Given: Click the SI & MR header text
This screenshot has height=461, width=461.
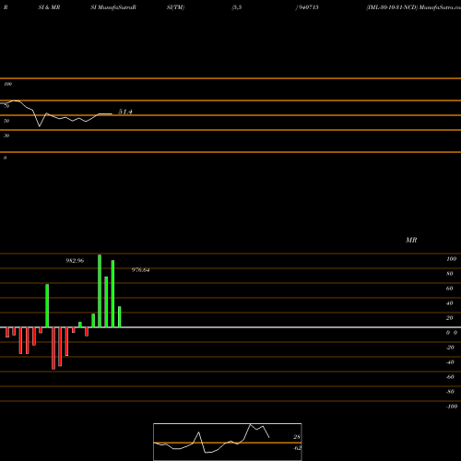Looking at the screenshot, I should tap(49, 7).
